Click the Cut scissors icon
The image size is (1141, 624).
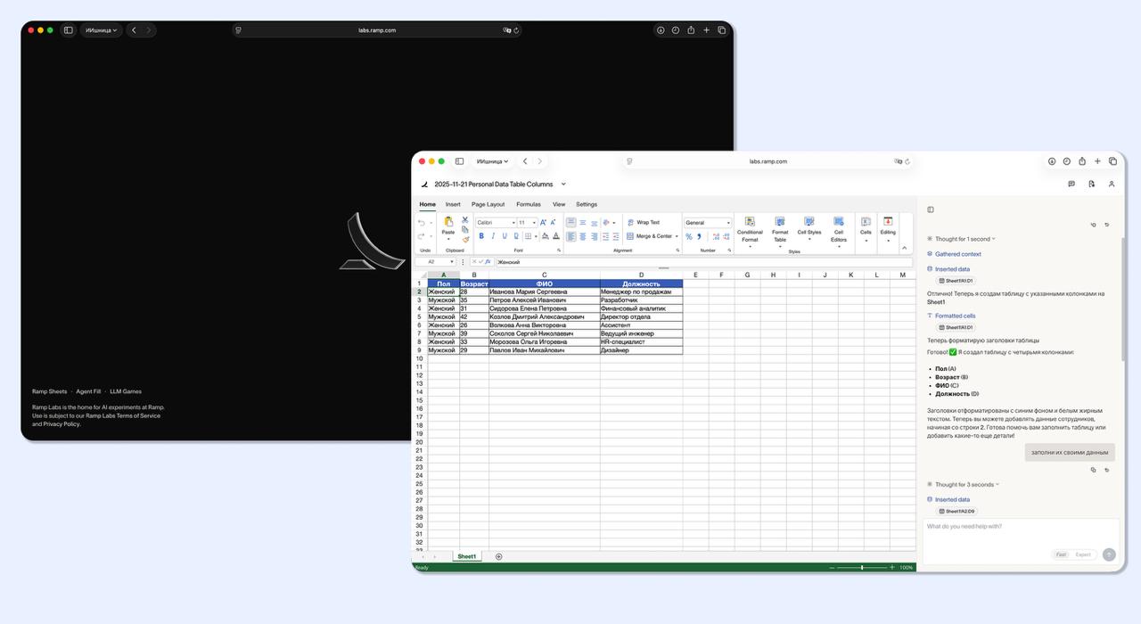465,219
